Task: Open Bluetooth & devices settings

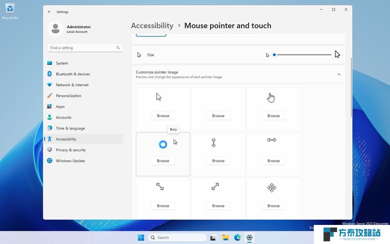Action: (x=84, y=74)
